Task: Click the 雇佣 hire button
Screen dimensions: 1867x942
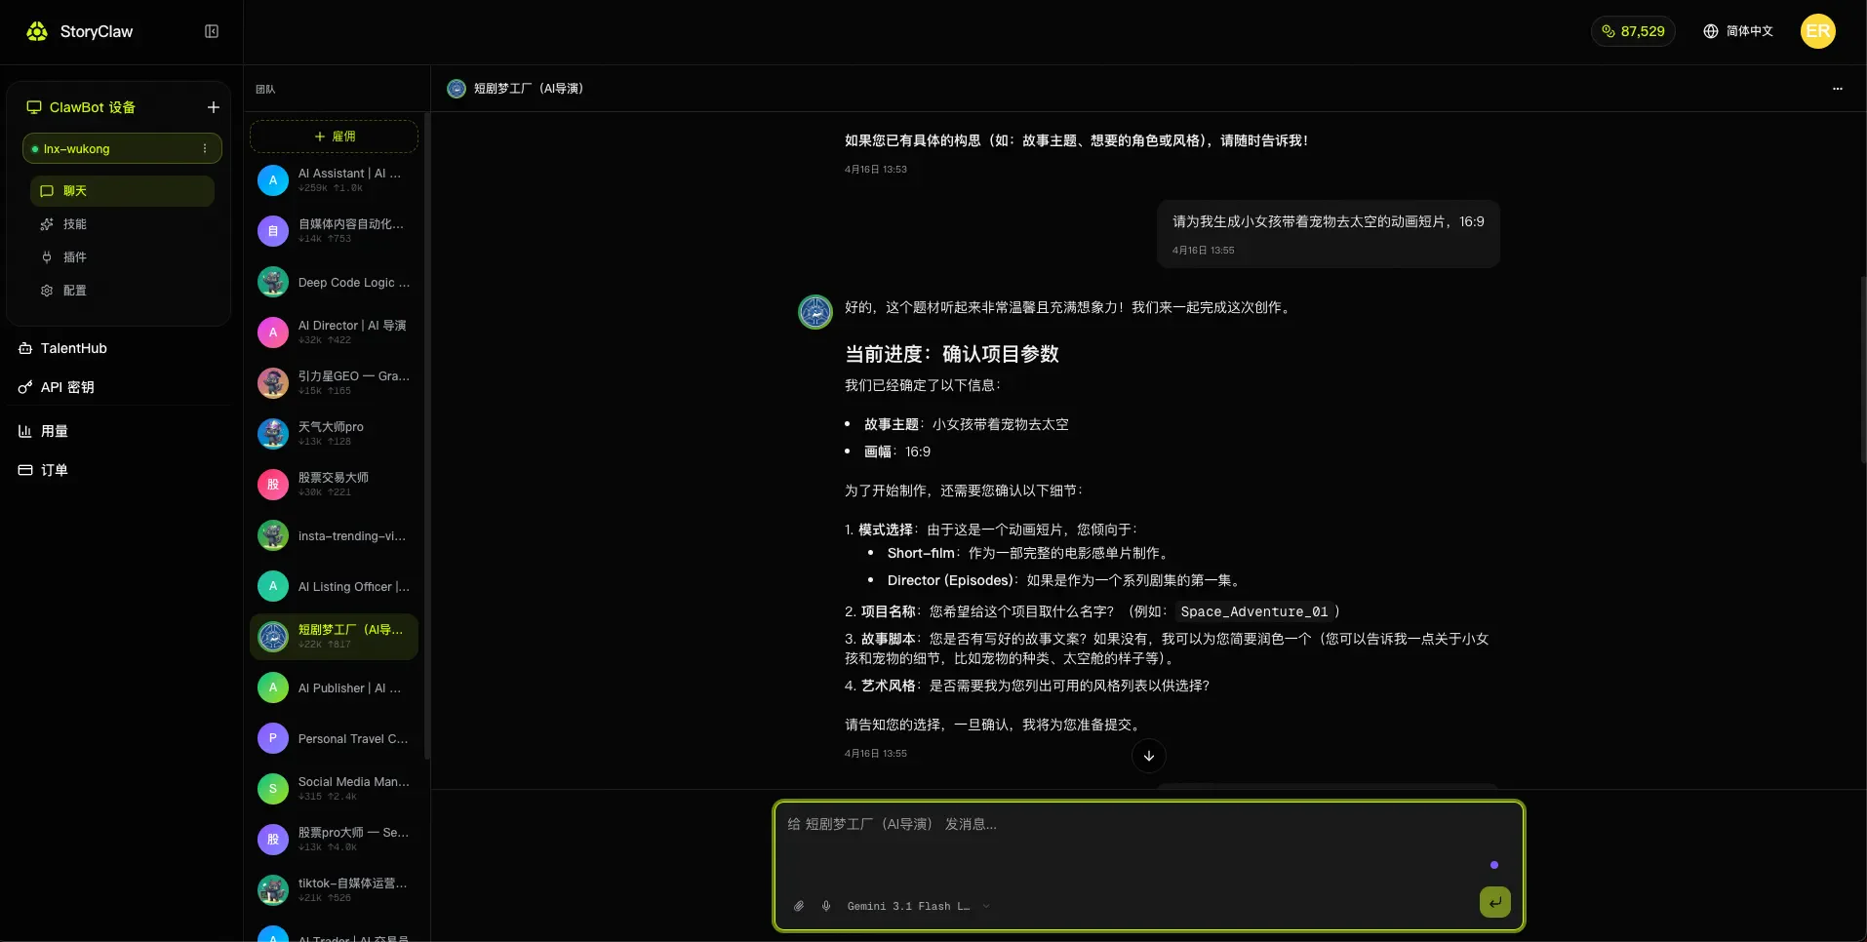Action: (334, 137)
